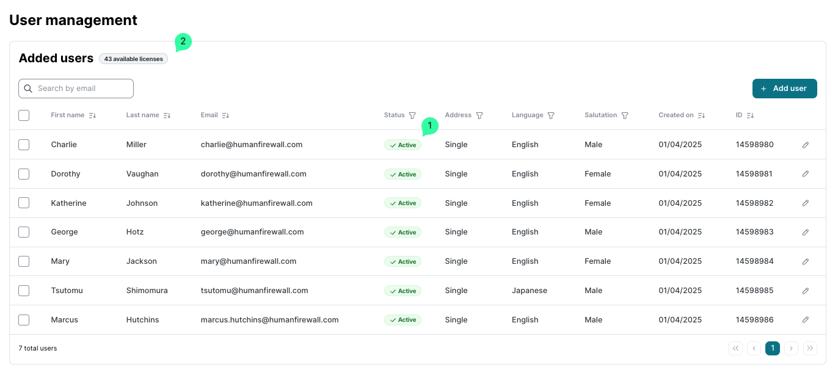
Task: Sort users by ID column icon
Action: coord(750,115)
